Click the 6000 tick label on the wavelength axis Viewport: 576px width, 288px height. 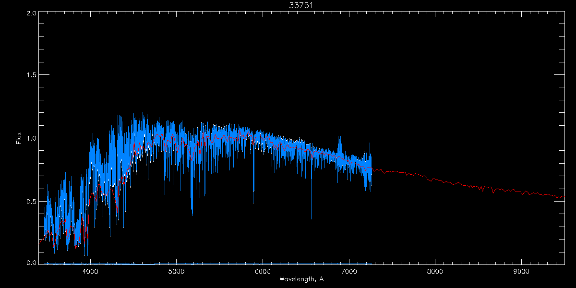(x=263, y=271)
